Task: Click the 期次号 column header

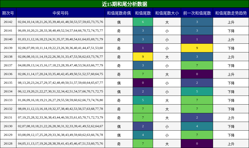Action: pos(8,13)
